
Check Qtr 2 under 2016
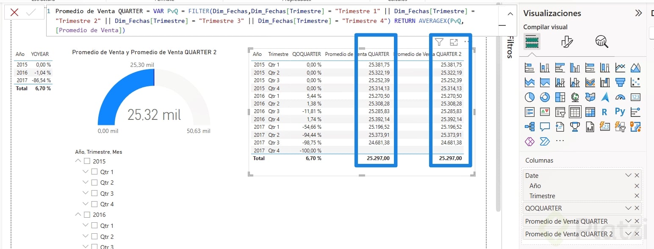pyautogui.click(x=95, y=236)
